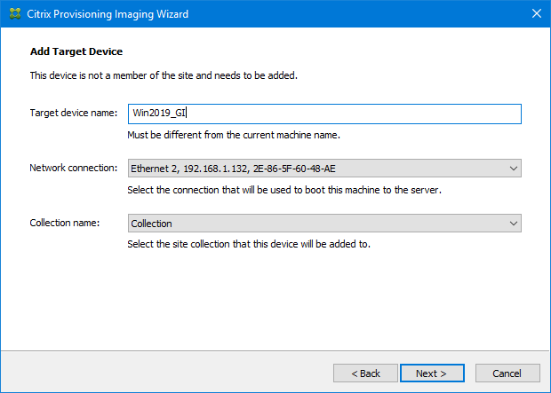Click the "Network connection:" label
Screen dimensions: 551x393
pos(74,169)
